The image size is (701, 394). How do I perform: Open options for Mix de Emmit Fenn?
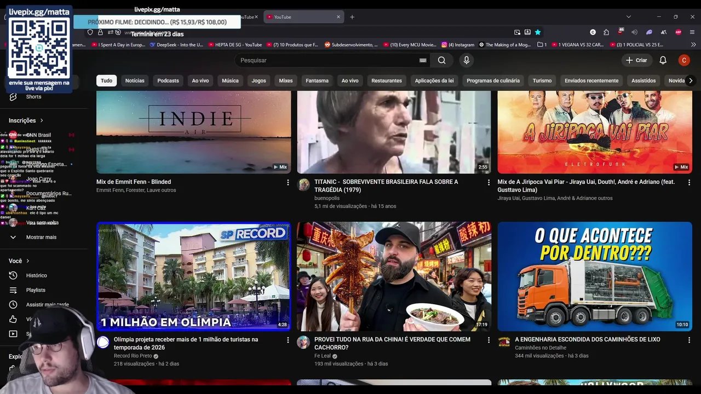coord(288,182)
